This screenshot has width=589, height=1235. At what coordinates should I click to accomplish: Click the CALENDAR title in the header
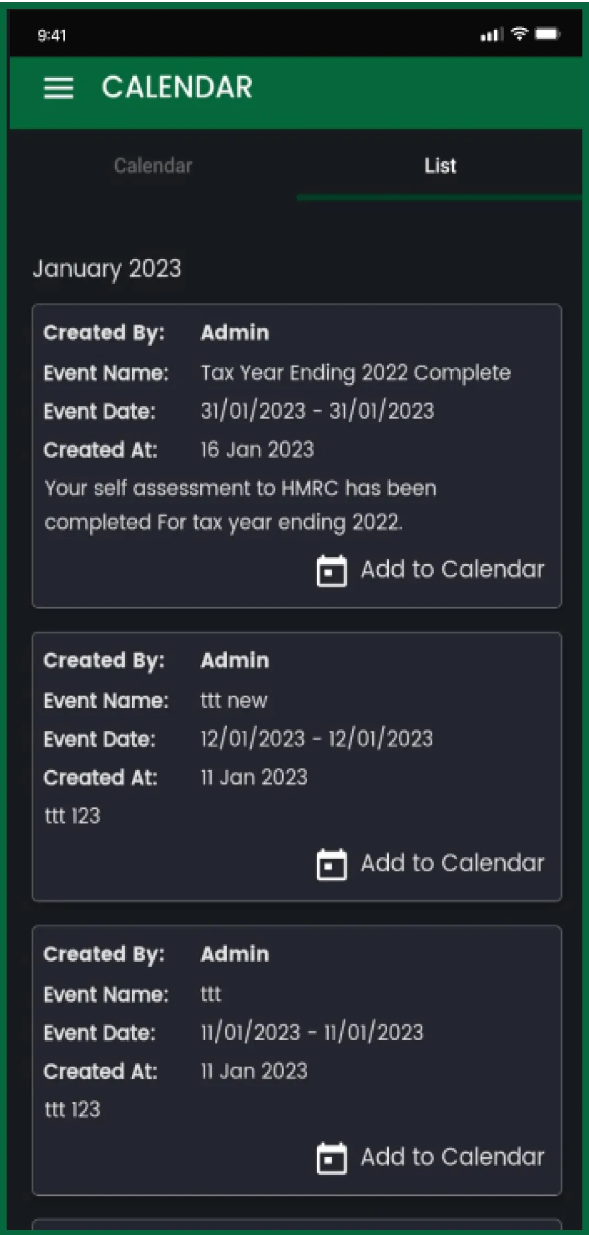click(x=178, y=87)
